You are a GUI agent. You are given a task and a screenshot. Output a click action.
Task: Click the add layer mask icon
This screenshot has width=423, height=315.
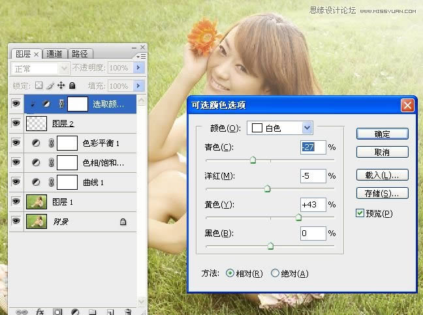pos(57,312)
